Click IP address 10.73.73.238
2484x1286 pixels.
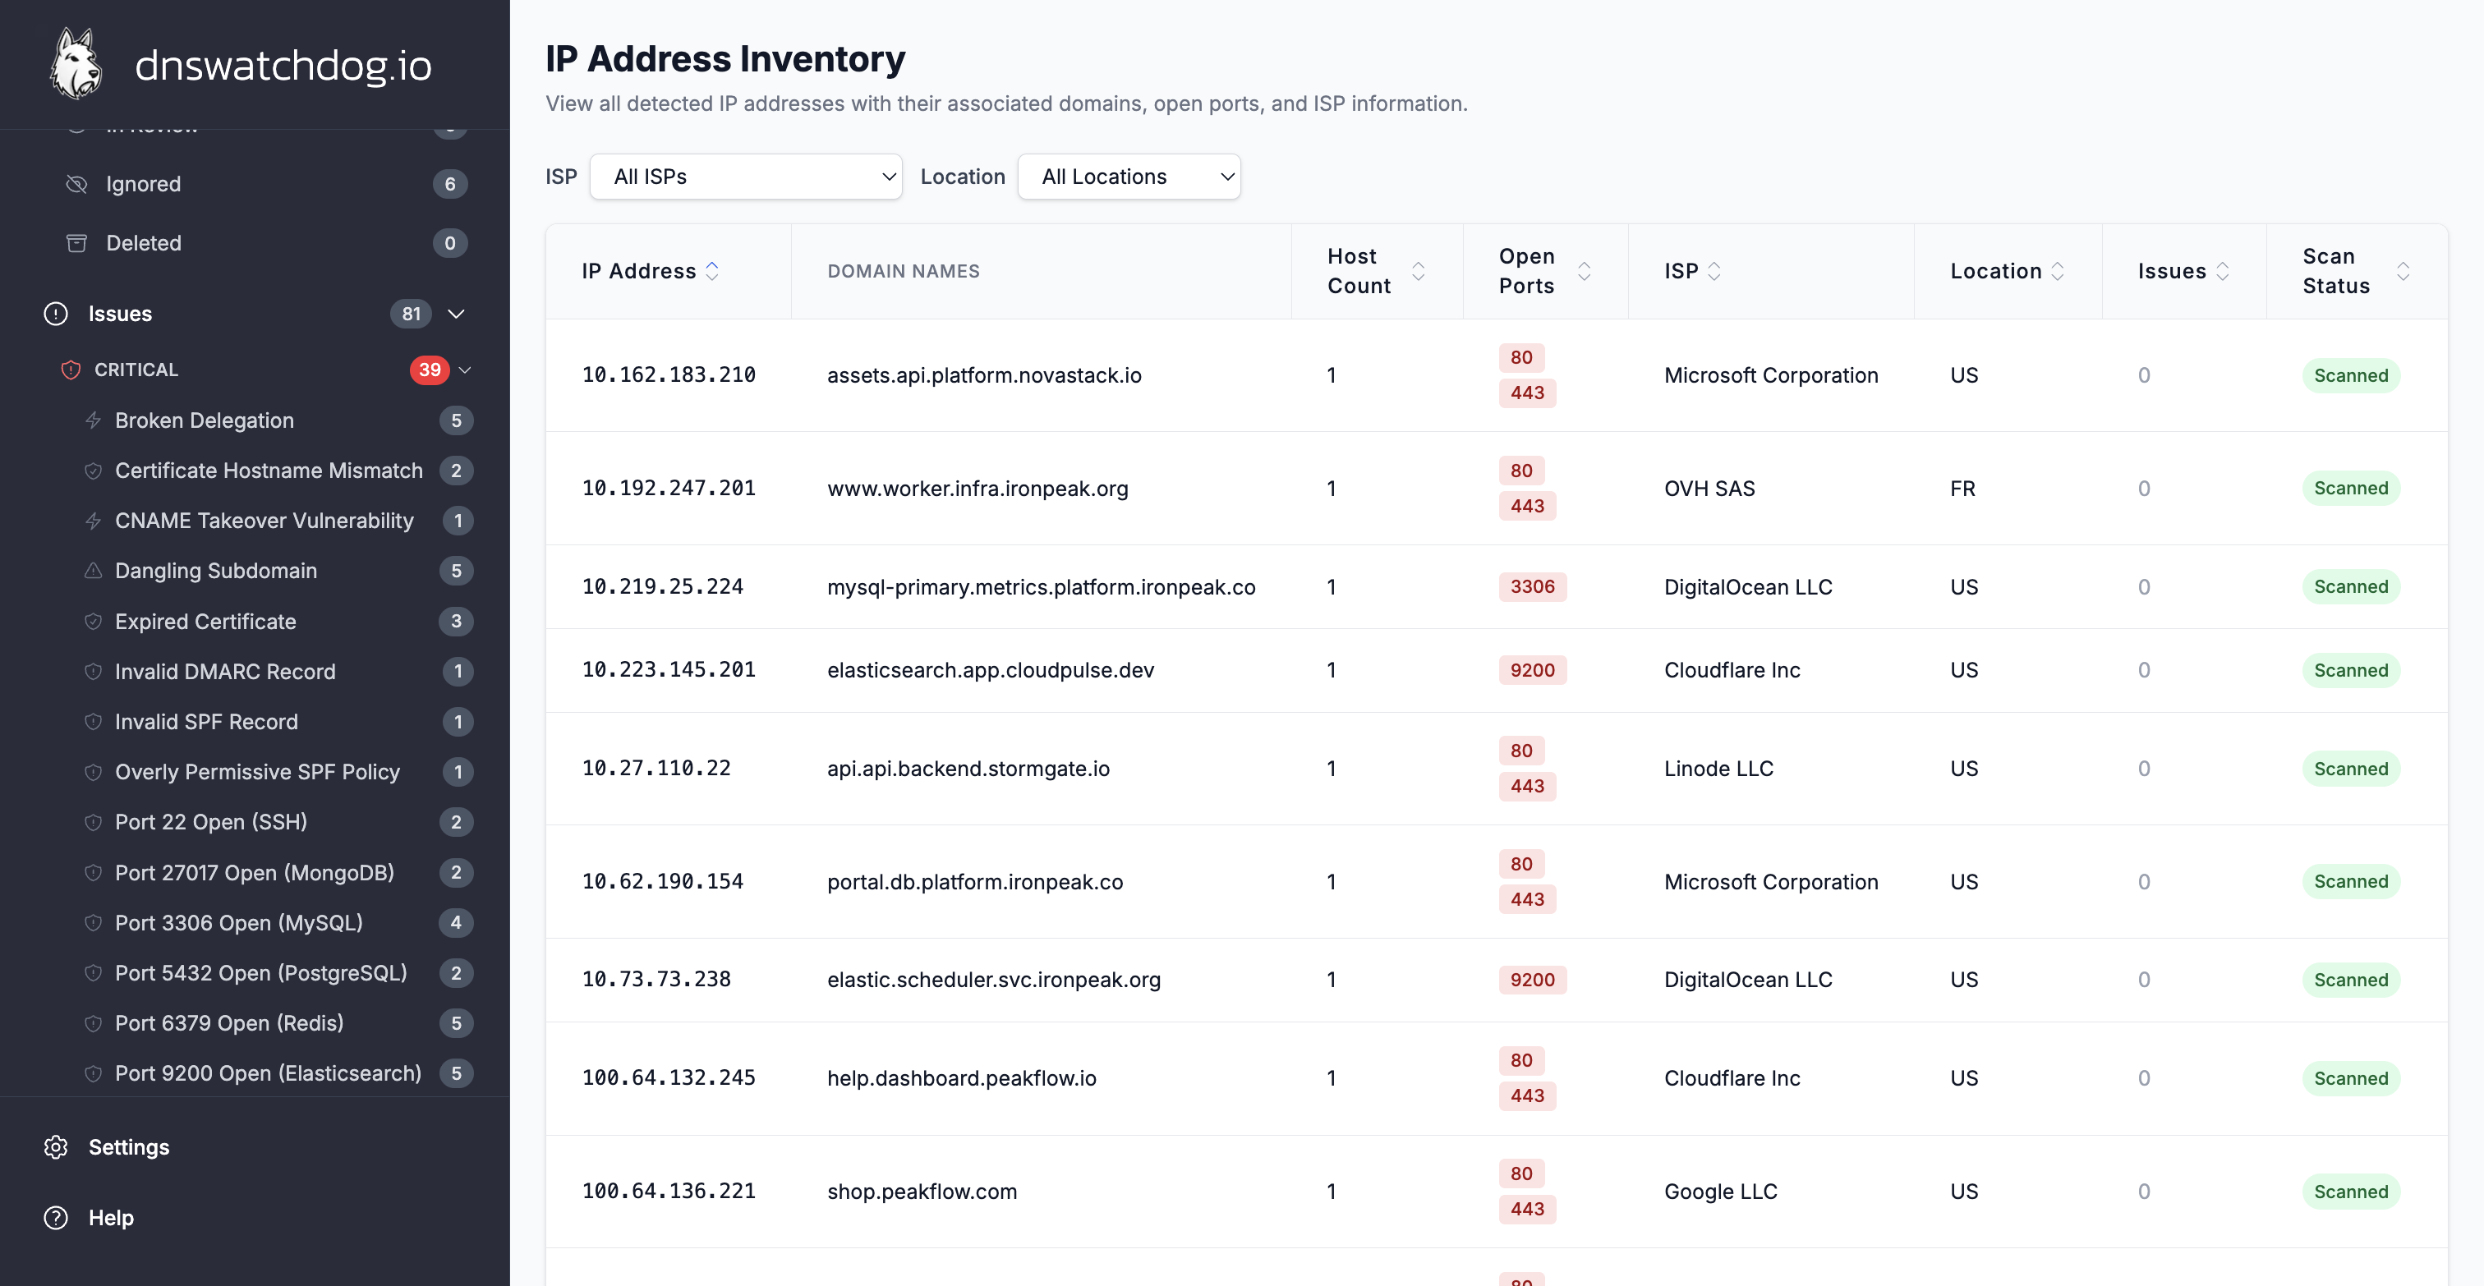tap(655, 979)
